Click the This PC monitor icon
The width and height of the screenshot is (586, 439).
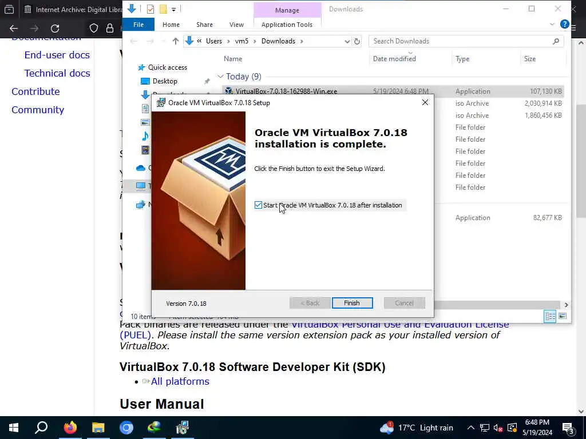coord(141,186)
